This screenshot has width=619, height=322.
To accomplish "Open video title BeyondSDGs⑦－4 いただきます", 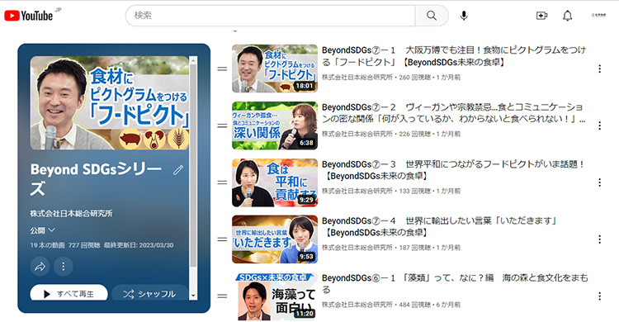I will 439,227.
